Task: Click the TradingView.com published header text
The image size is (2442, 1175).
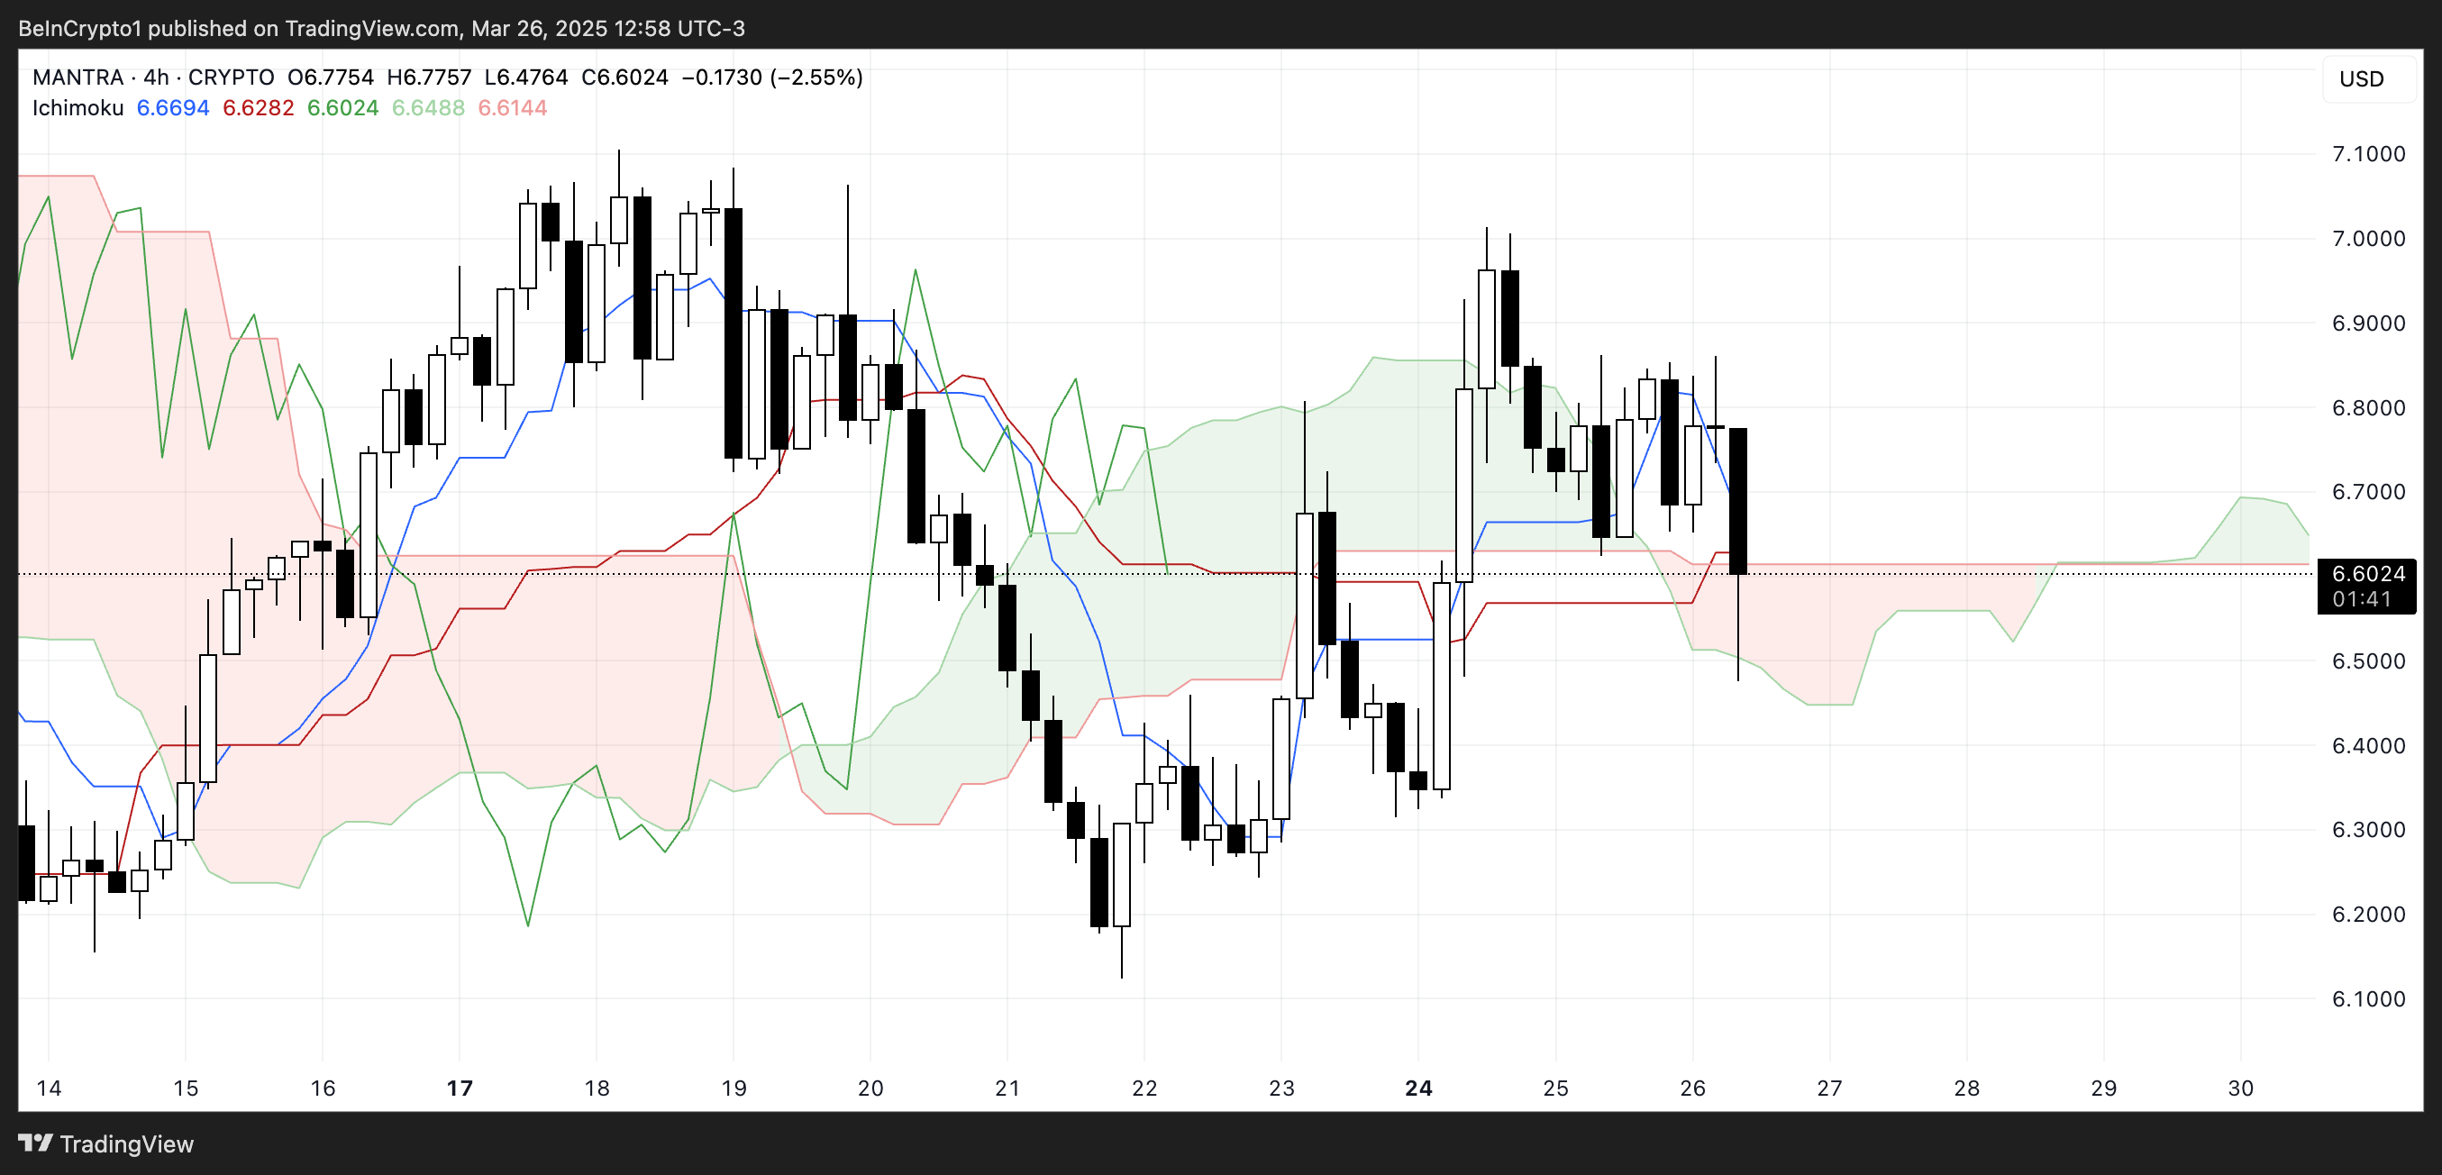Action: point(381,29)
